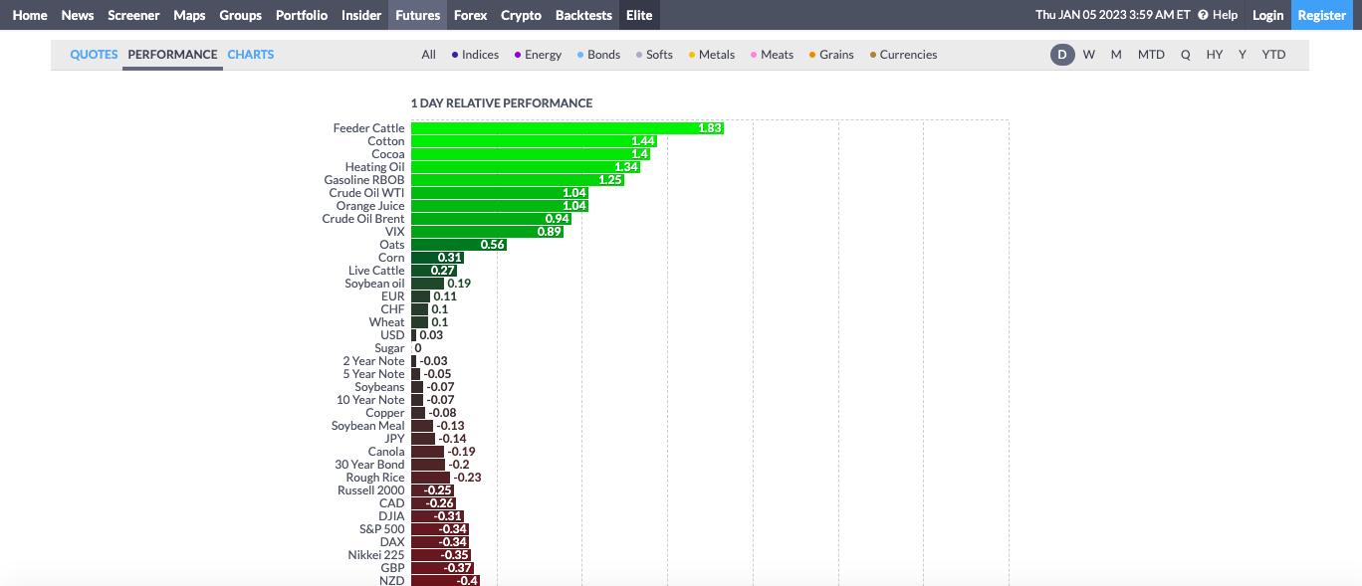
Task: Open the Quotes tab
Action: 94,55
